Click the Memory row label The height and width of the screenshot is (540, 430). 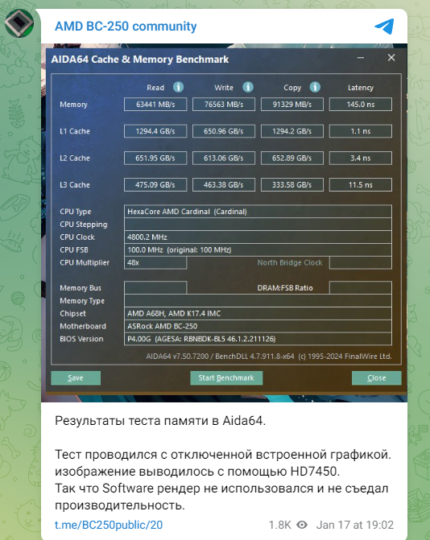click(73, 105)
